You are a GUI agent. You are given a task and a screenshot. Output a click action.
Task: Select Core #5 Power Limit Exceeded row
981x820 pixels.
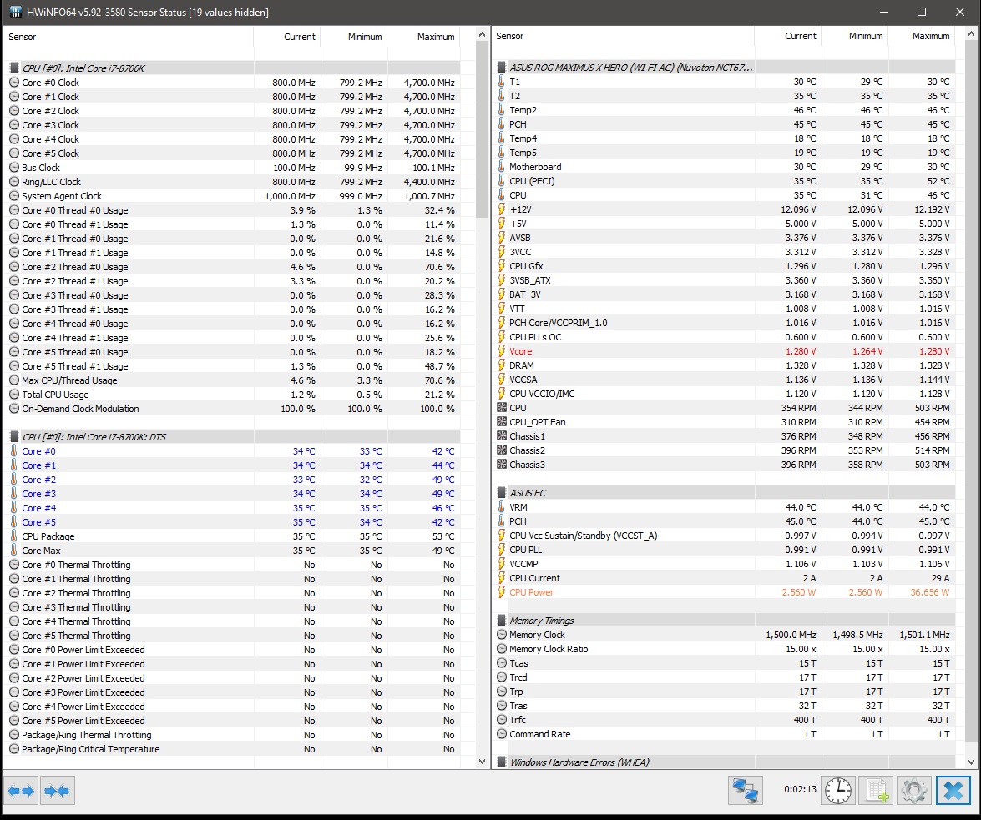point(232,721)
